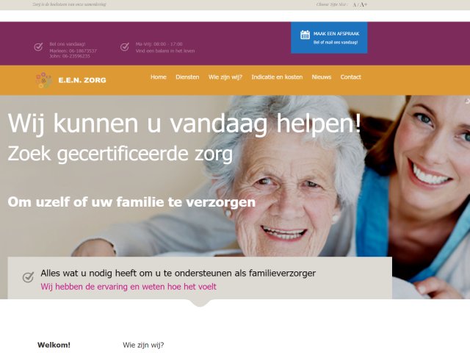This screenshot has width=470, height=353.
Task: Navigate to the Contact page
Action: tap(350, 76)
